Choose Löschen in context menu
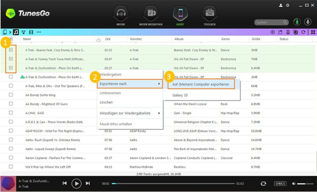The height and width of the screenshot is (192, 317). pyautogui.click(x=130, y=102)
